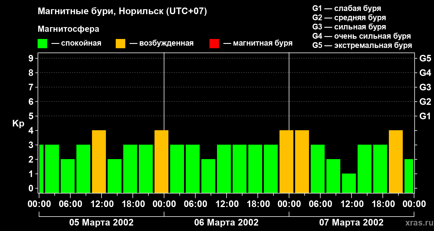Select the 07 Марта 2002 date label
The height and width of the screenshot is (231, 434).
point(351,223)
